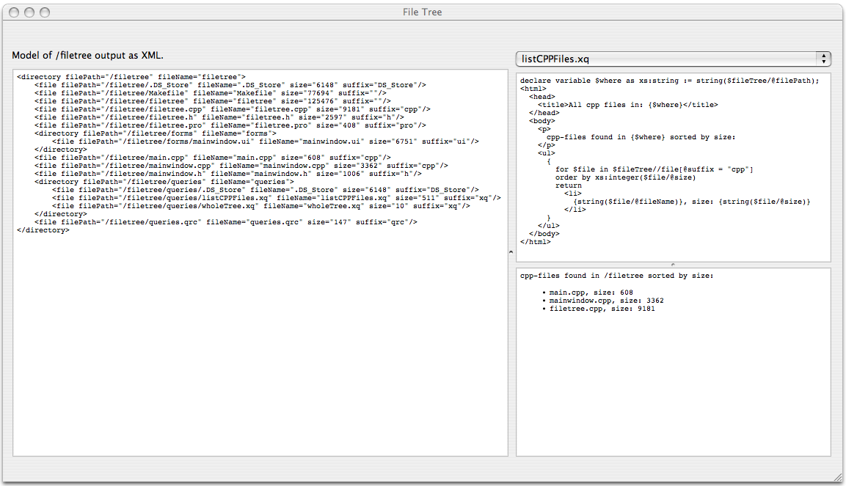This screenshot has width=846, height=486.
Task: Click the resize grip in window corner
Action: pos(837,477)
